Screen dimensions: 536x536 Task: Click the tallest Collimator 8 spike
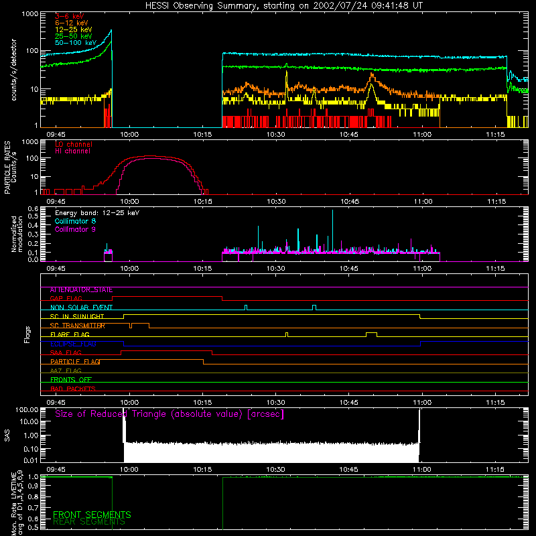332,230
